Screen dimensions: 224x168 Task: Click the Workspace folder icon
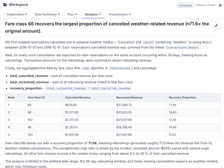coord(5,5)
